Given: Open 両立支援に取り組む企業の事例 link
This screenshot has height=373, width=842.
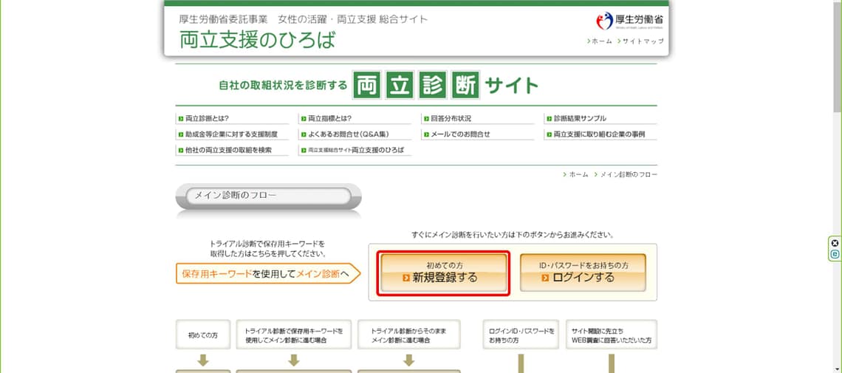Looking at the screenshot, I should click(x=599, y=134).
